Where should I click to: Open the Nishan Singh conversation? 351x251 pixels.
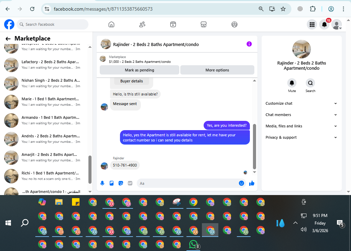click(45, 83)
